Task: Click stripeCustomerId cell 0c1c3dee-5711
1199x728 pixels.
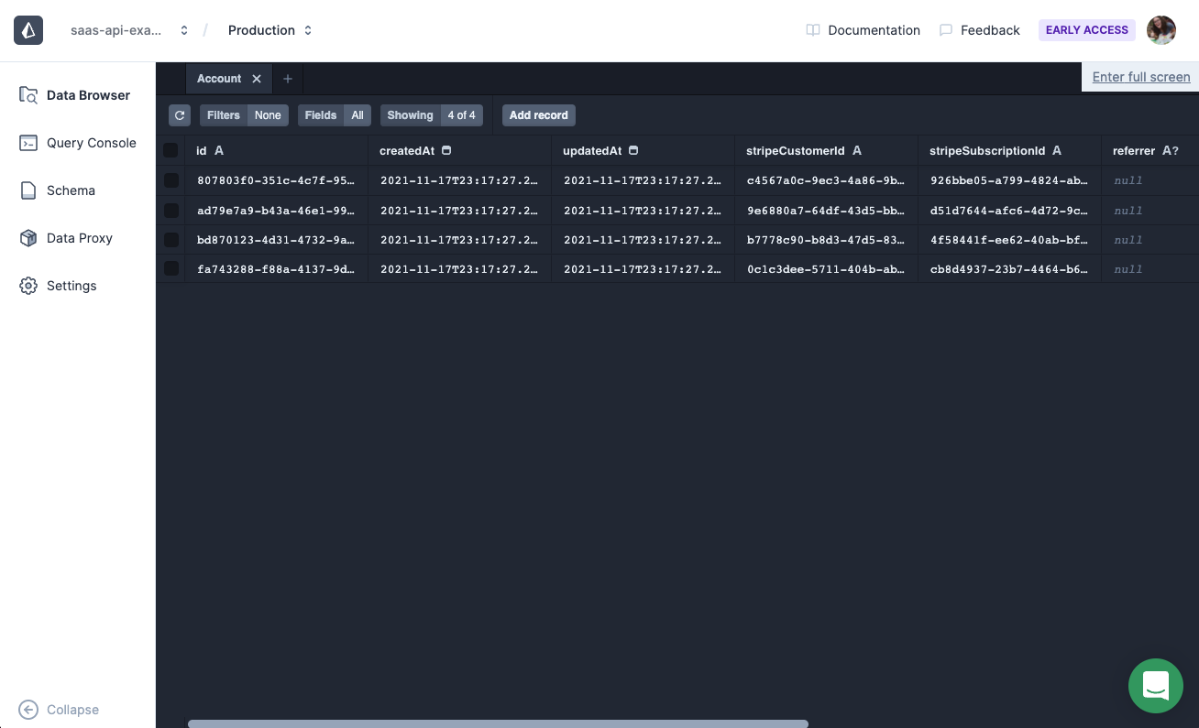Action: tap(827, 269)
